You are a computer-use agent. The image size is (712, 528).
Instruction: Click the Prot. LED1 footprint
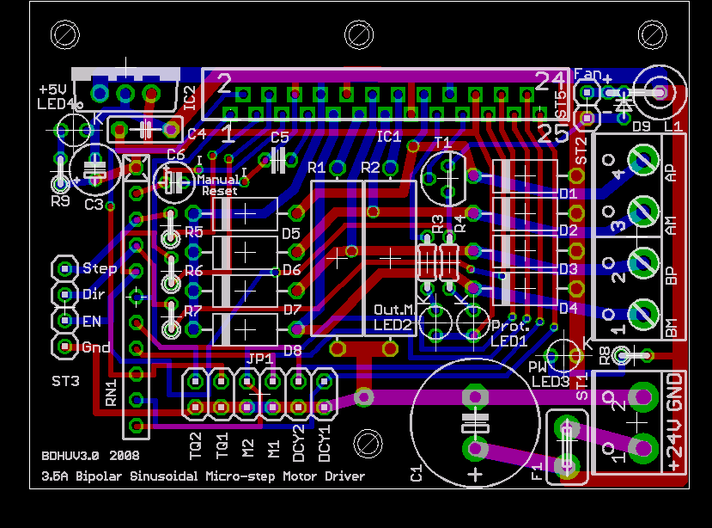coord(473,322)
